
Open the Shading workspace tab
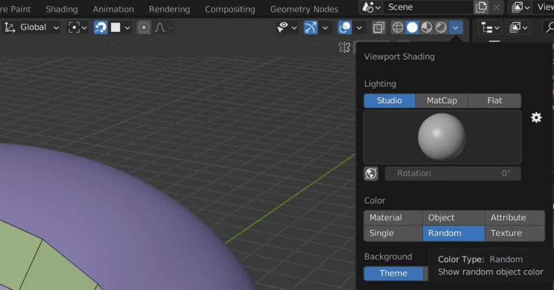62,9
